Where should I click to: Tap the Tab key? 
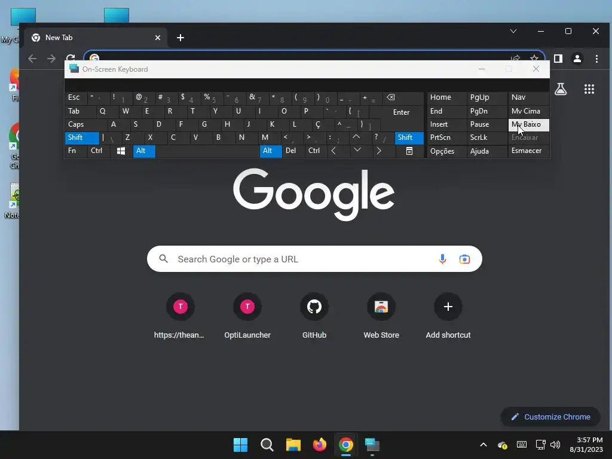pyautogui.click(x=79, y=111)
